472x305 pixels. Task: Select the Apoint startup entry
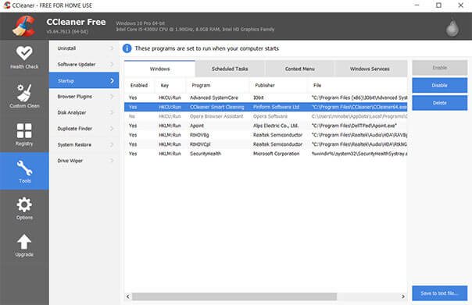(266, 126)
